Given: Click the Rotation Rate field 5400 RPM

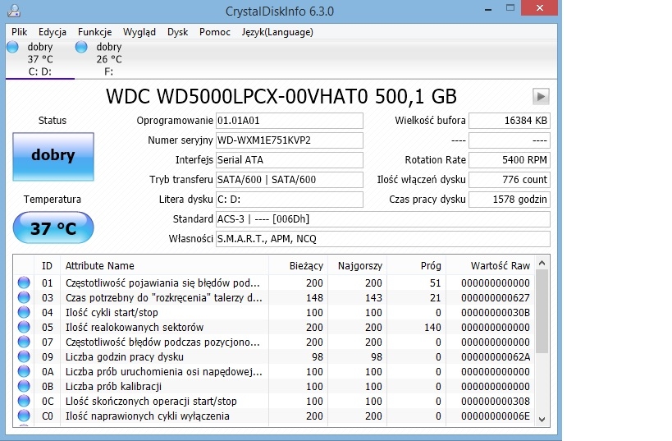Looking at the screenshot, I should tap(510, 160).
